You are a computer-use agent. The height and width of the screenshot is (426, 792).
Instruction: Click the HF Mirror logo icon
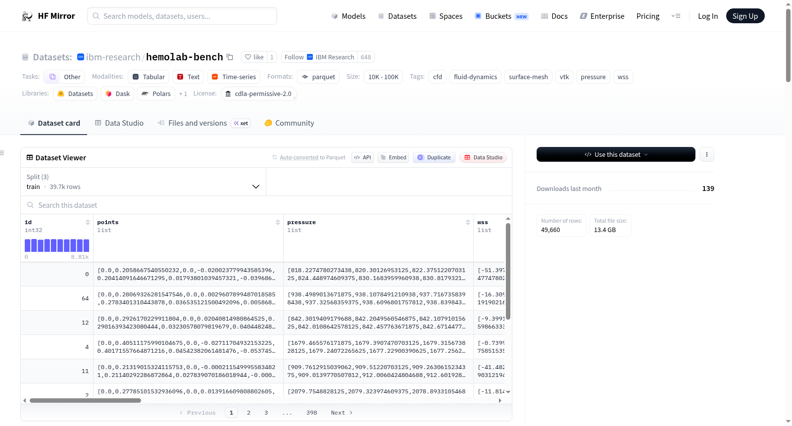(x=27, y=16)
